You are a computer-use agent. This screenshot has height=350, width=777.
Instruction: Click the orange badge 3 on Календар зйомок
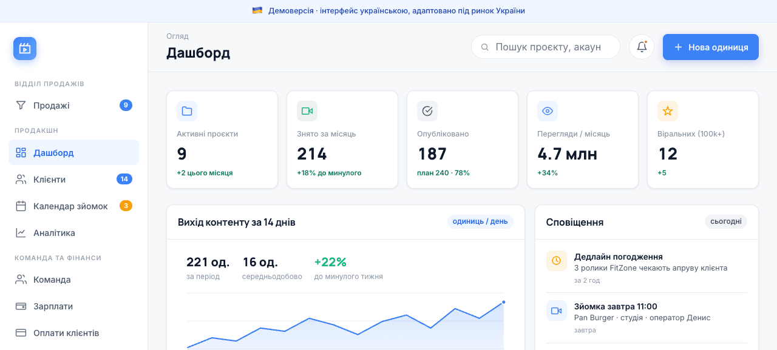(x=126, y=206)
